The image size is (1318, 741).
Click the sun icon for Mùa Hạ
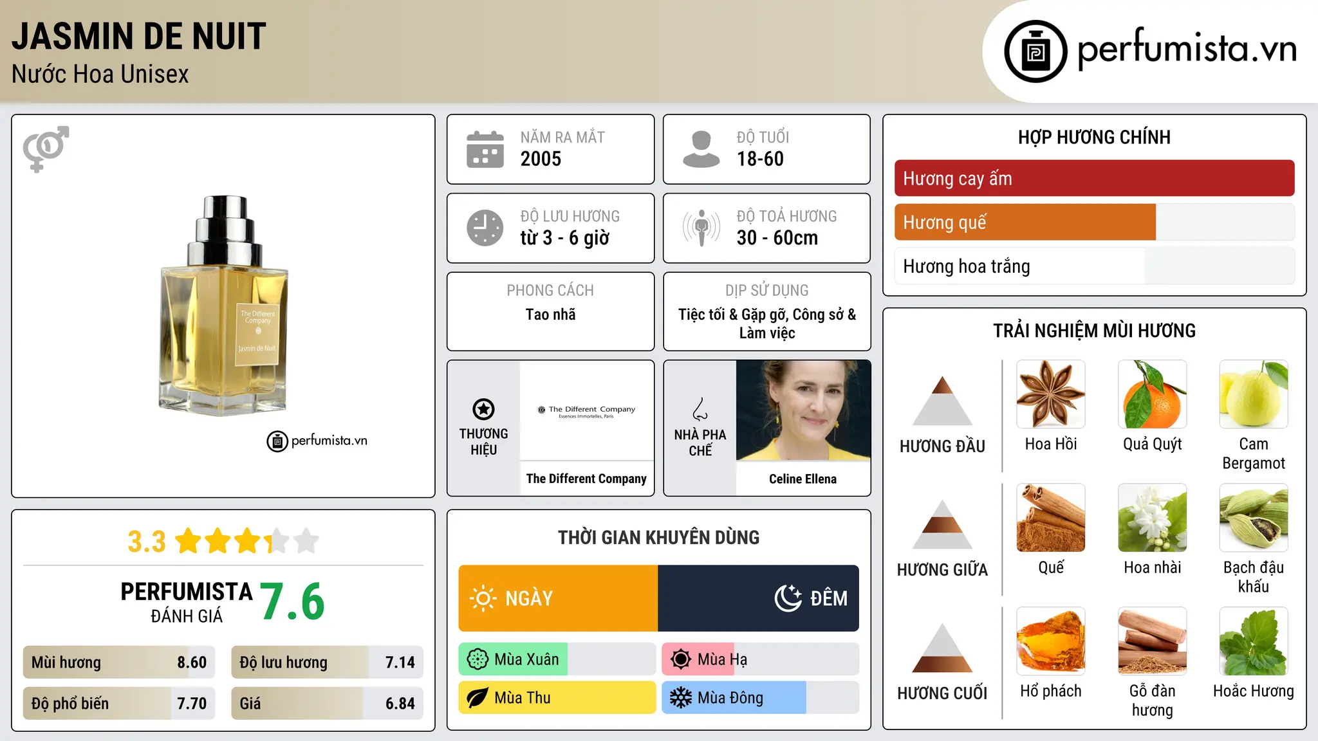pyautogui.click(x=681, y=659)
